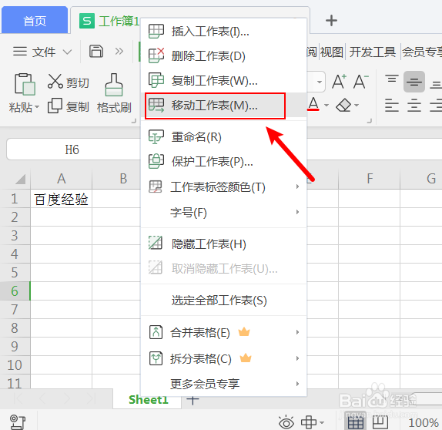Expand Split Tables (拆分表格) submenu
This screenshot has height=430, width=442.
coord(224,358)
